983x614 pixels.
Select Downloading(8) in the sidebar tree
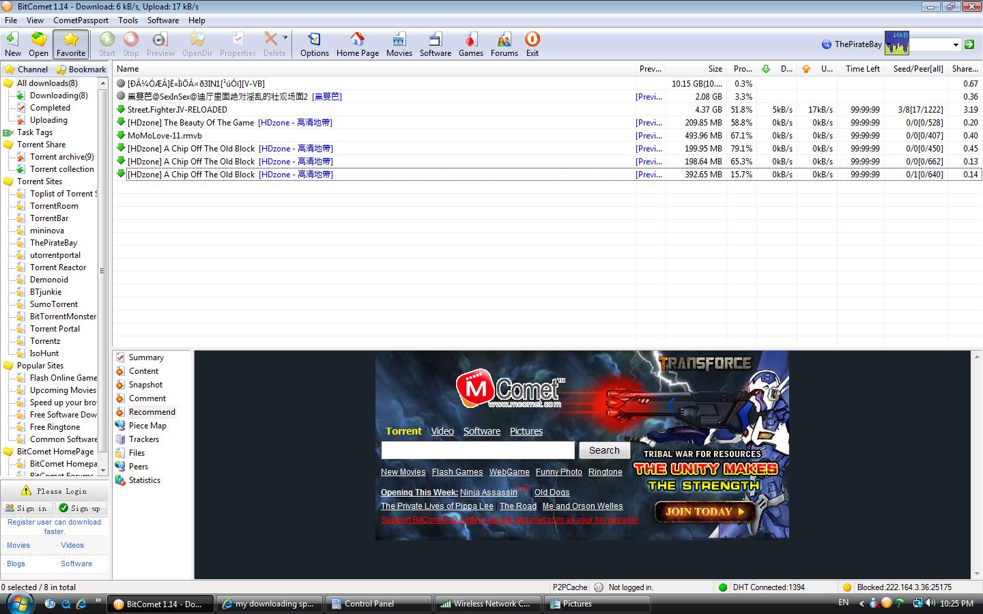coord(59,96)
